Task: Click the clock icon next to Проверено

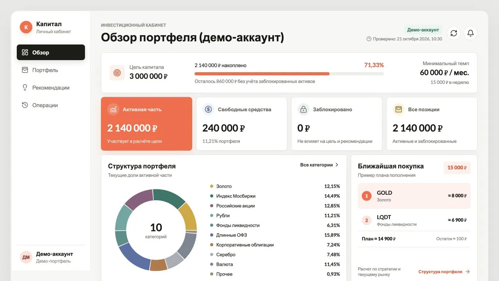Action: pyautogui.click(x=369, y=39)
